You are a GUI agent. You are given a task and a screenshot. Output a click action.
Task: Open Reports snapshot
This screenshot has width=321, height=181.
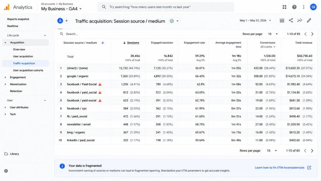pyautogui.click(x=18, y=19)
